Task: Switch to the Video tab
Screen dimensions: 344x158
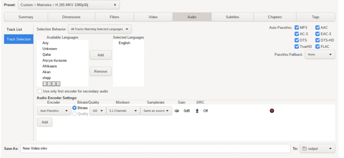Action: [153, 17]
